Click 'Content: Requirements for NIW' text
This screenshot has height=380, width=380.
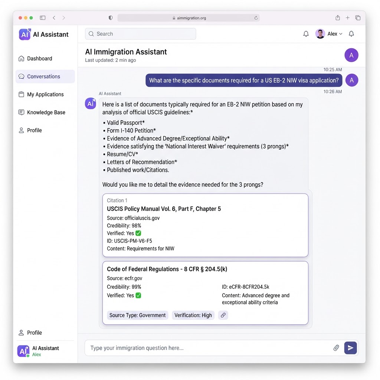pos(141,249)
